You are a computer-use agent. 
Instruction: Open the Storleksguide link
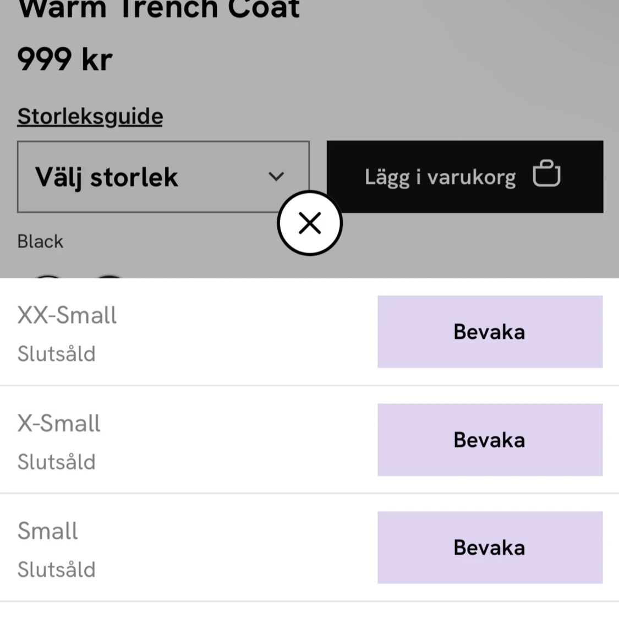[x=90, y=117]
